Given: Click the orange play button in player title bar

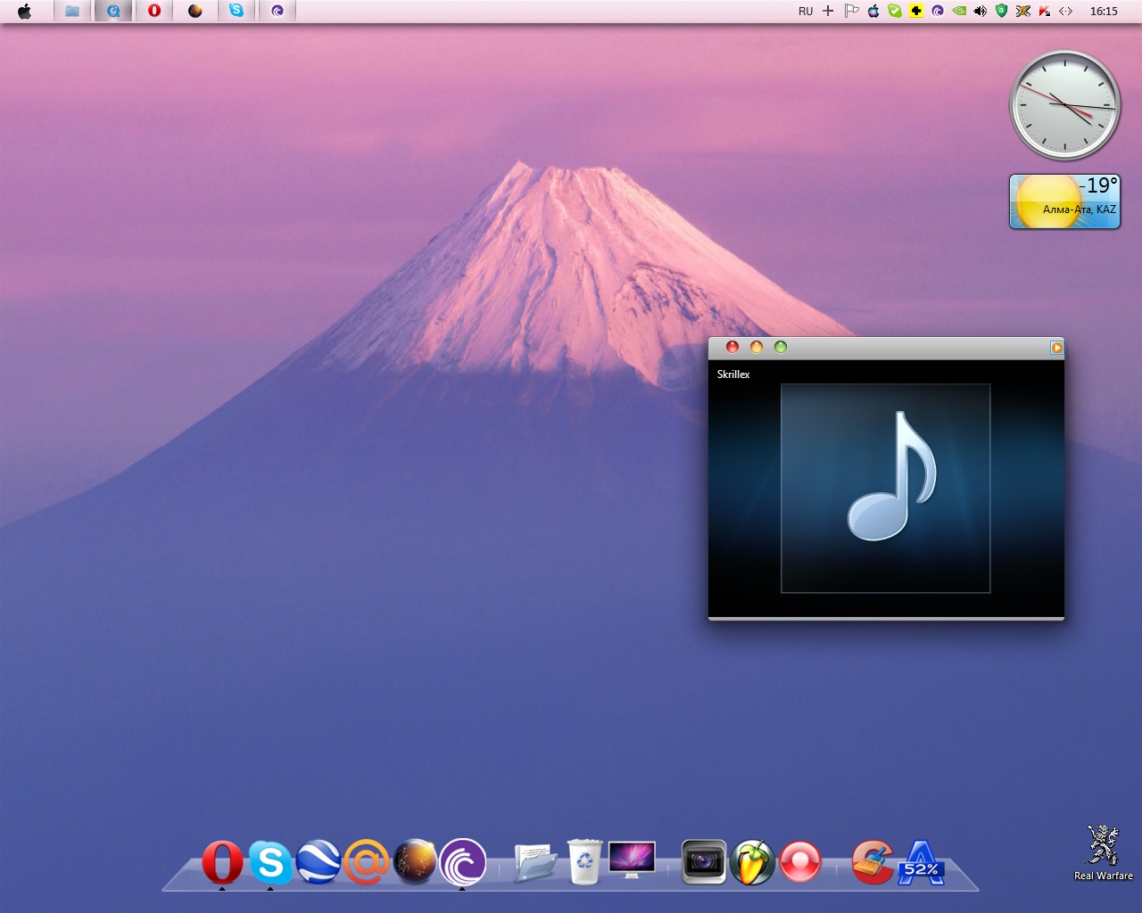Looking at the screenshot, I should point(1056,348).
